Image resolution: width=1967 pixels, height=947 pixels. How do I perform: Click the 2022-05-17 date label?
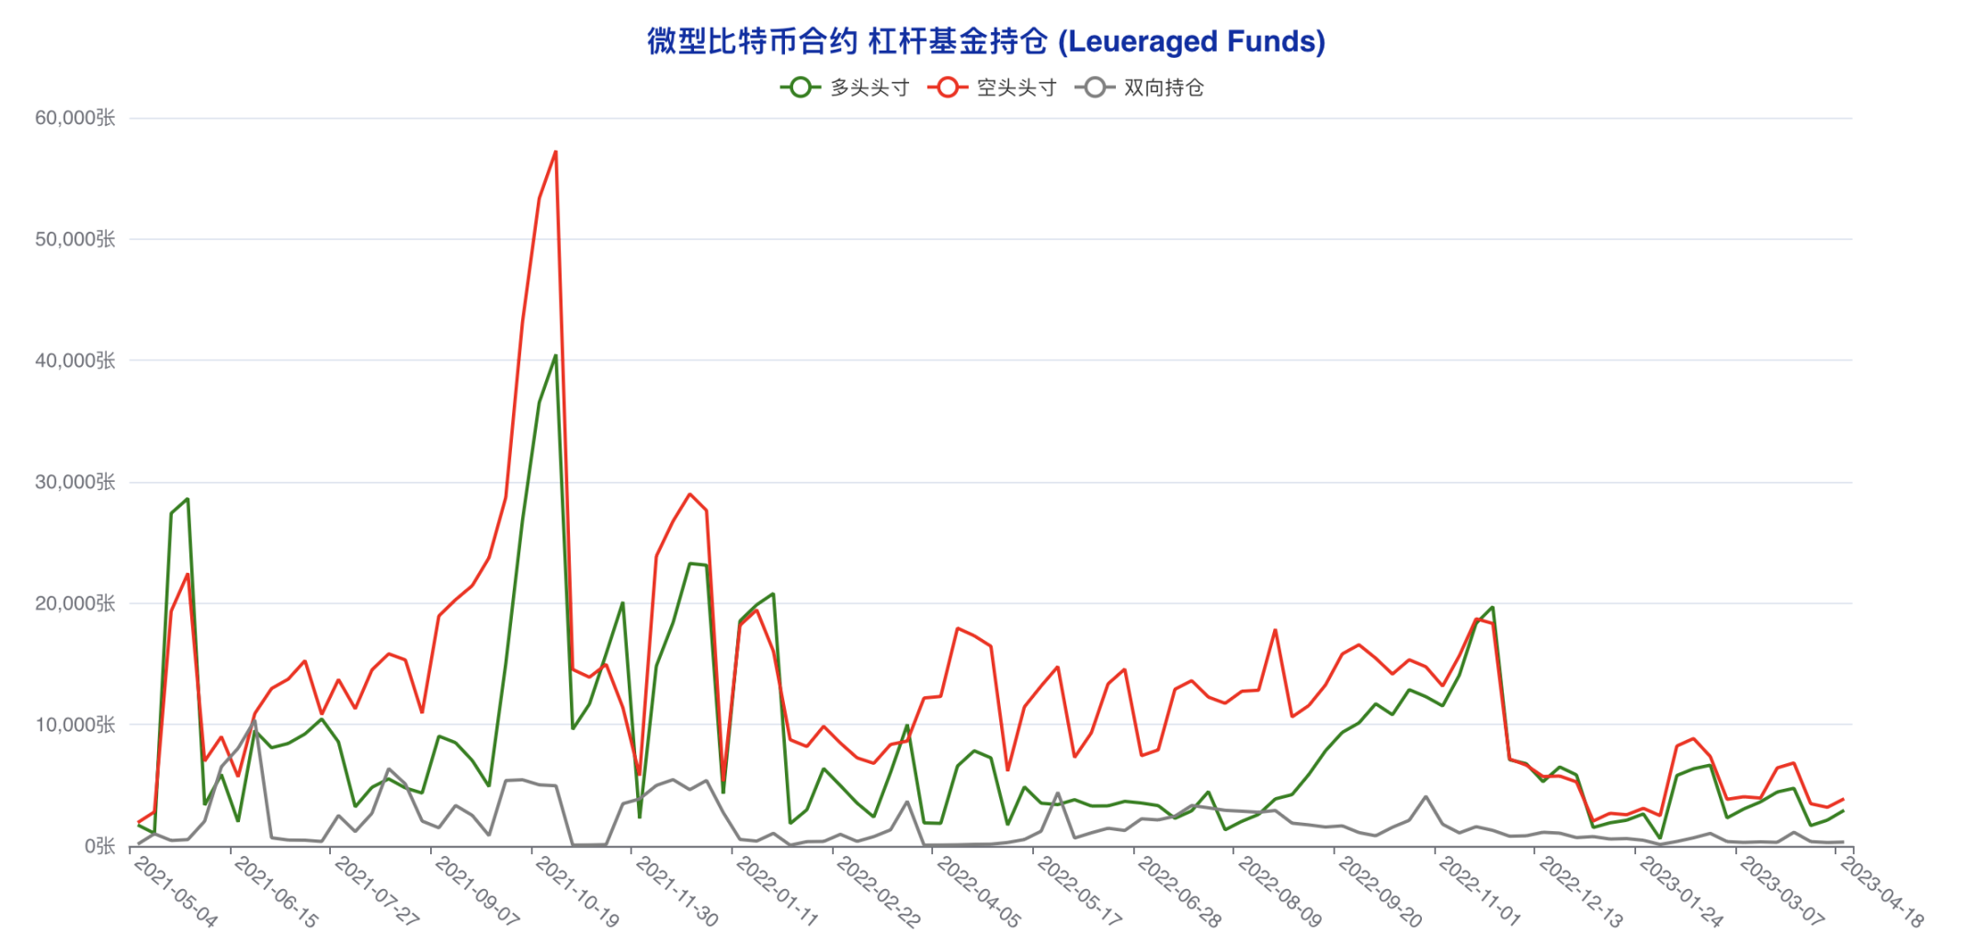1079,892
